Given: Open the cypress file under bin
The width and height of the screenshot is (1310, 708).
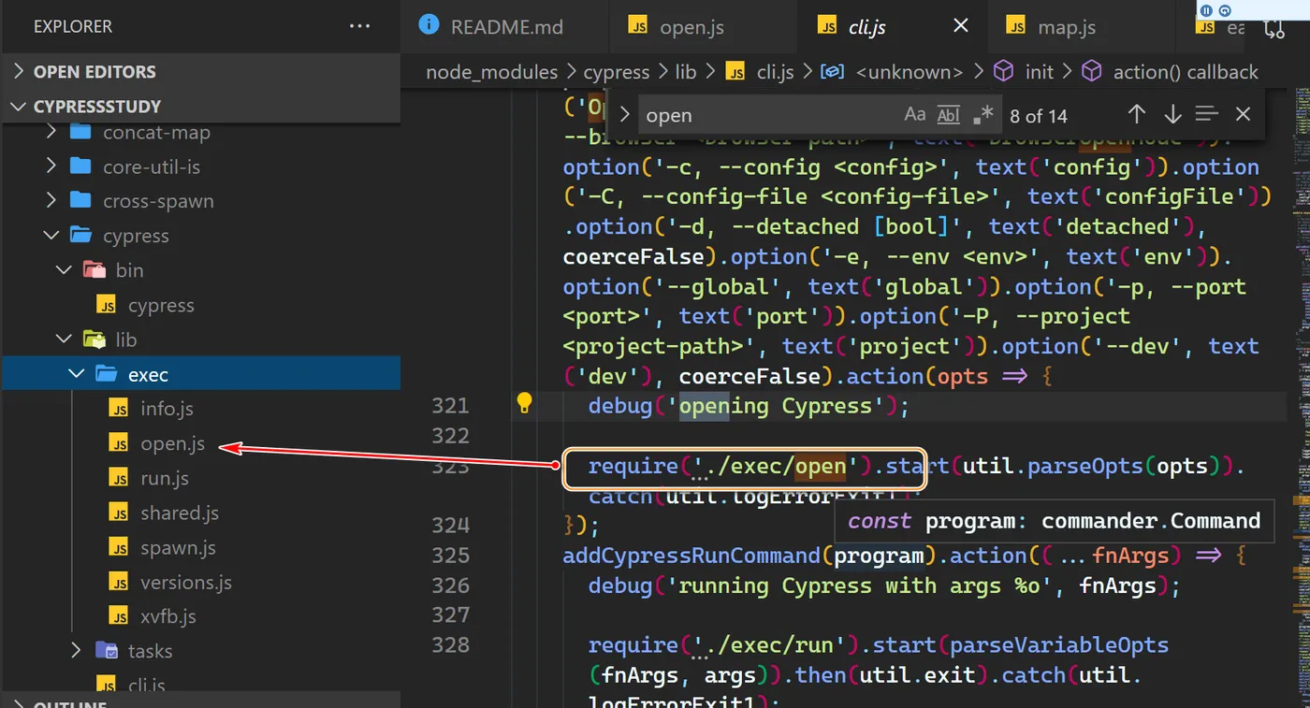Looking at the screenshot, I should [x=161, y=305].
